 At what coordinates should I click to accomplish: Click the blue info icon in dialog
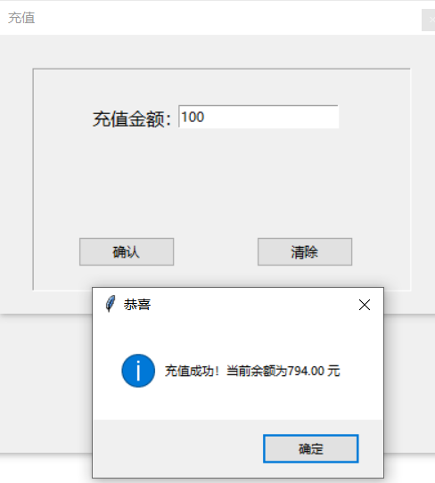click(138, 371)
